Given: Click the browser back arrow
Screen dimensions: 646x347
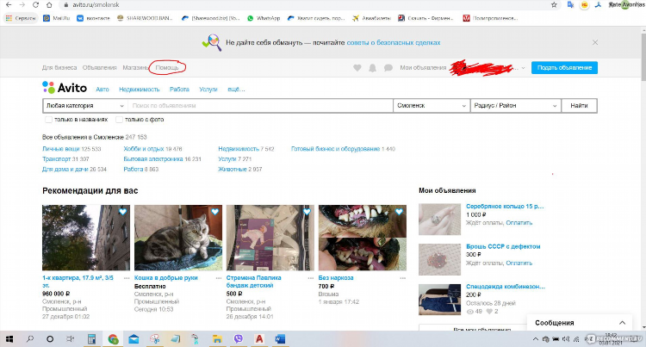Looking at the screenshot, I should tap(9, 5).
